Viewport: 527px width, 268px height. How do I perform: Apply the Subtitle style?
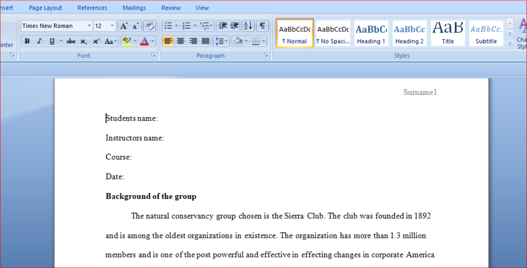click(x=486, y=33)
